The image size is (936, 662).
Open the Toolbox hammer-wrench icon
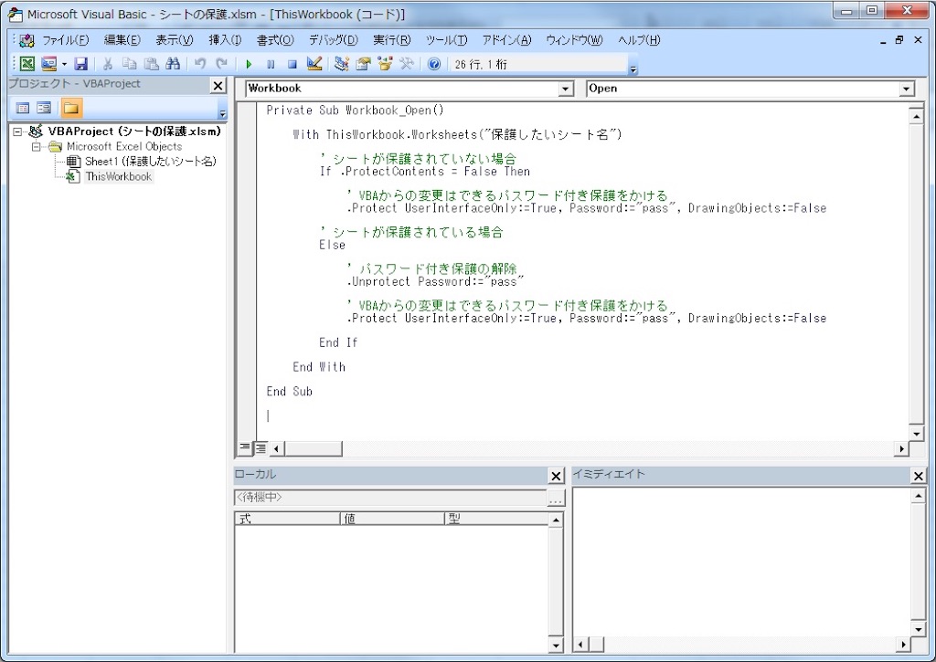pos(407,64)
